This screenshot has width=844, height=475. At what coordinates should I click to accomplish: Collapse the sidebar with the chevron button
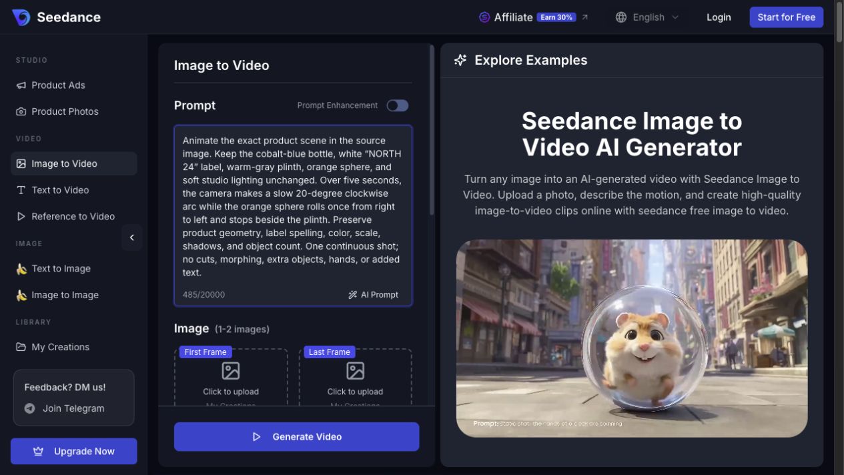click(132, 238)
